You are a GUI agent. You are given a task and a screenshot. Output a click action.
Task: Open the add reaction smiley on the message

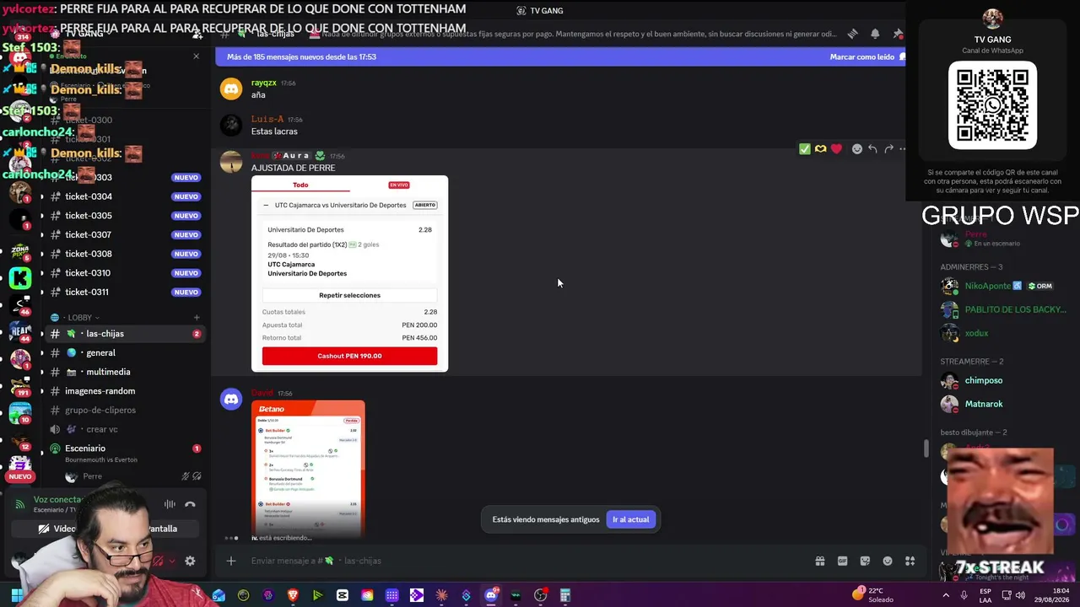point(857,149)
